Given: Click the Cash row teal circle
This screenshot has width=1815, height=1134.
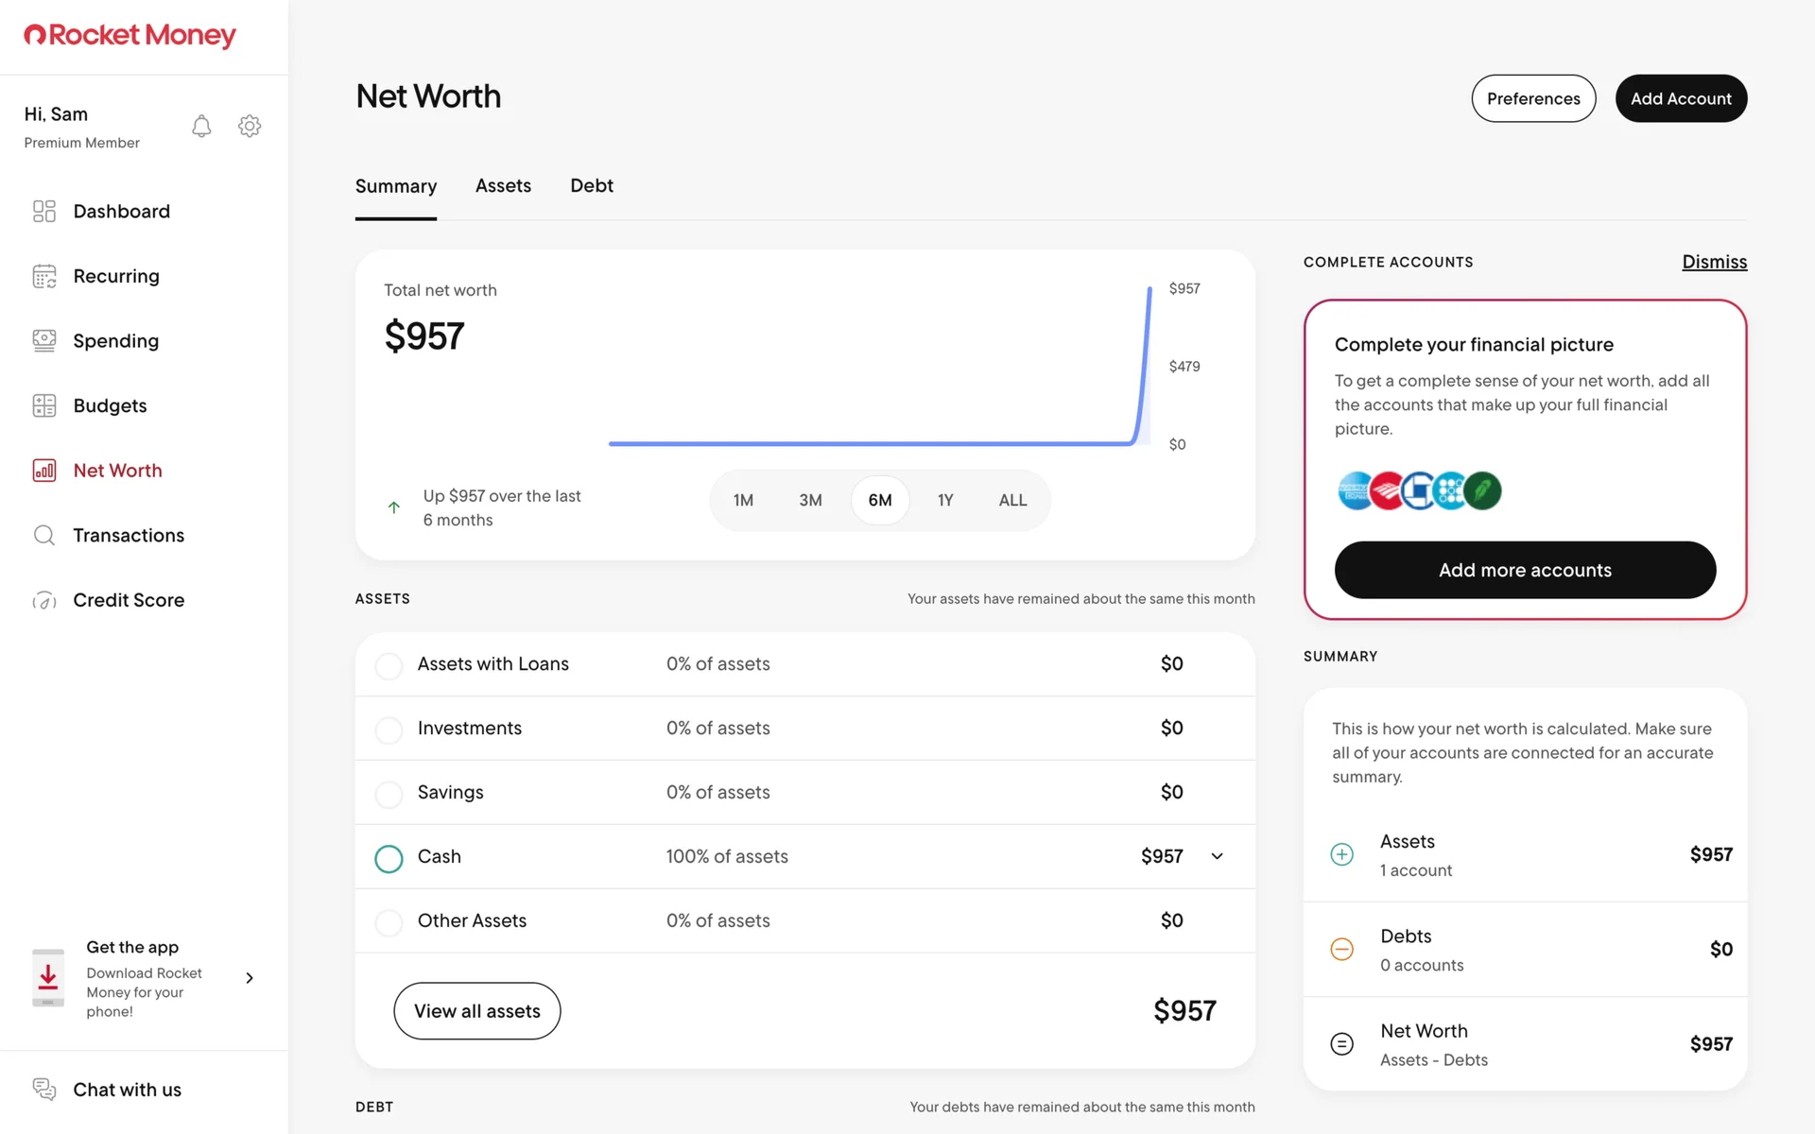Looking at the screenshot, I should point(389,858).
